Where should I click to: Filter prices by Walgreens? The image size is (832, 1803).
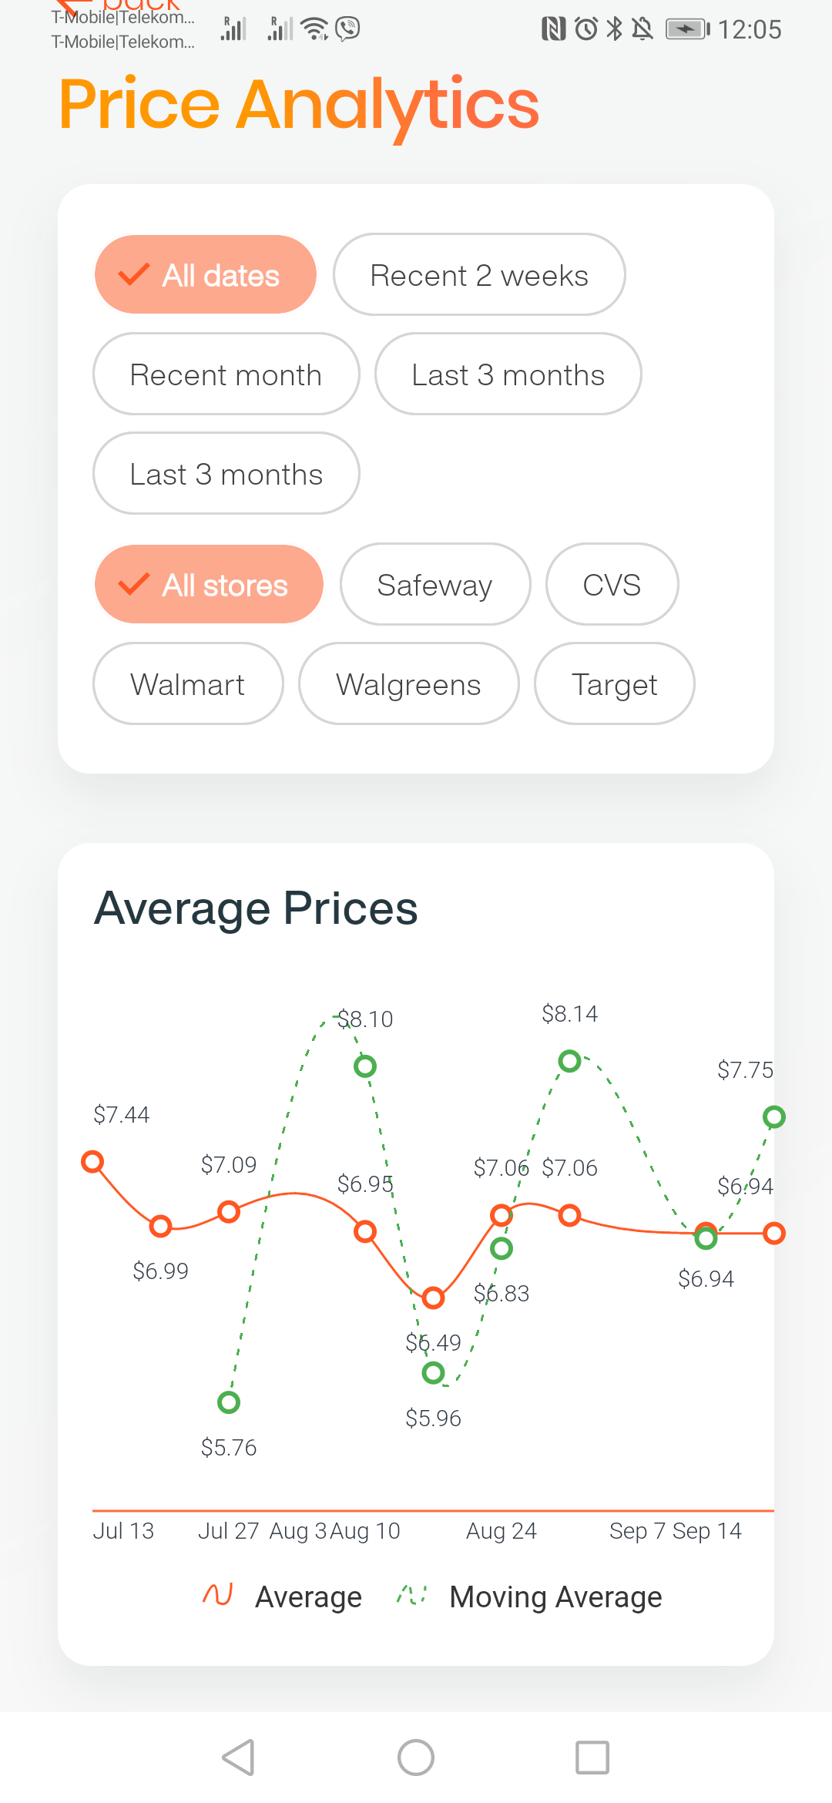tap(408, 683)
